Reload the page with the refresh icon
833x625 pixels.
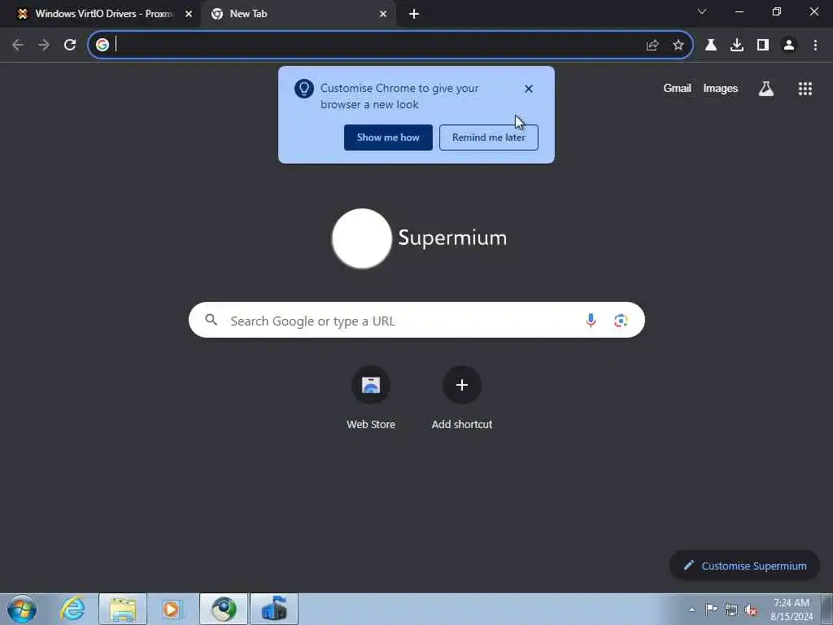click(70, 46)
